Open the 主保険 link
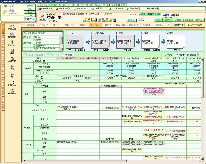The height and width of the screenshot is (164, 206). (166, 15)
